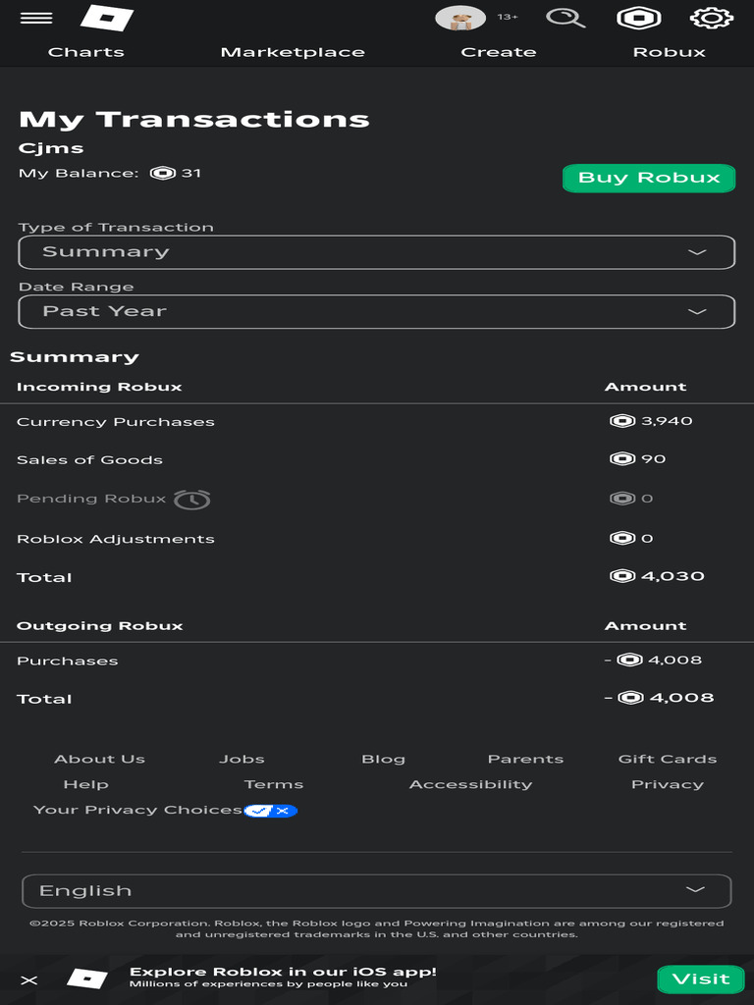The width and height of the screenshot is (754, 1005).
Task: Click the Buy Robux button
Action: tap(649, 178)
